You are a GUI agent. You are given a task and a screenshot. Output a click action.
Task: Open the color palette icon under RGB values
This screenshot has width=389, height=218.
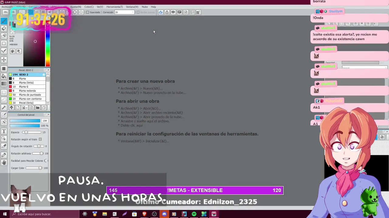click(x=12, y=51)
